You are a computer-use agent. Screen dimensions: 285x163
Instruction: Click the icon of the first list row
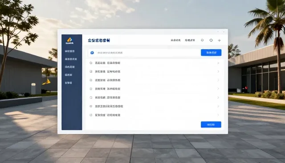91,63
